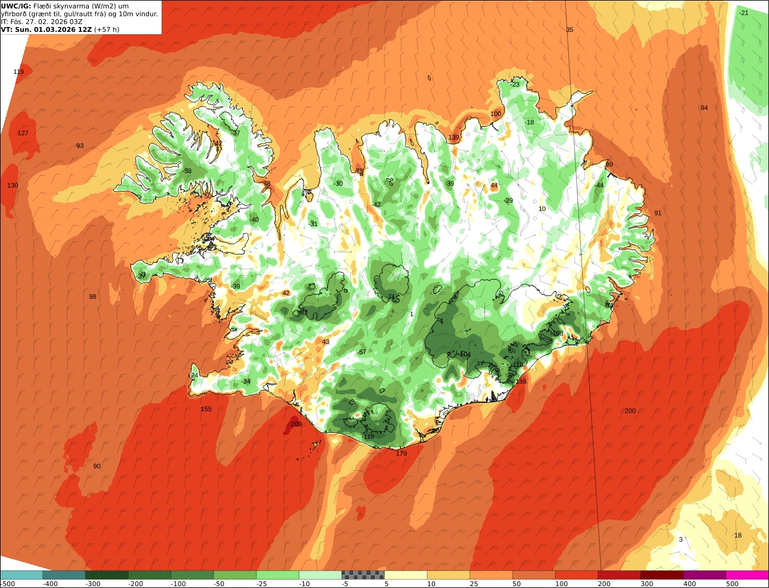Click the map value '130' at the western edge
The image size is (769, 588).
(13, 186)
